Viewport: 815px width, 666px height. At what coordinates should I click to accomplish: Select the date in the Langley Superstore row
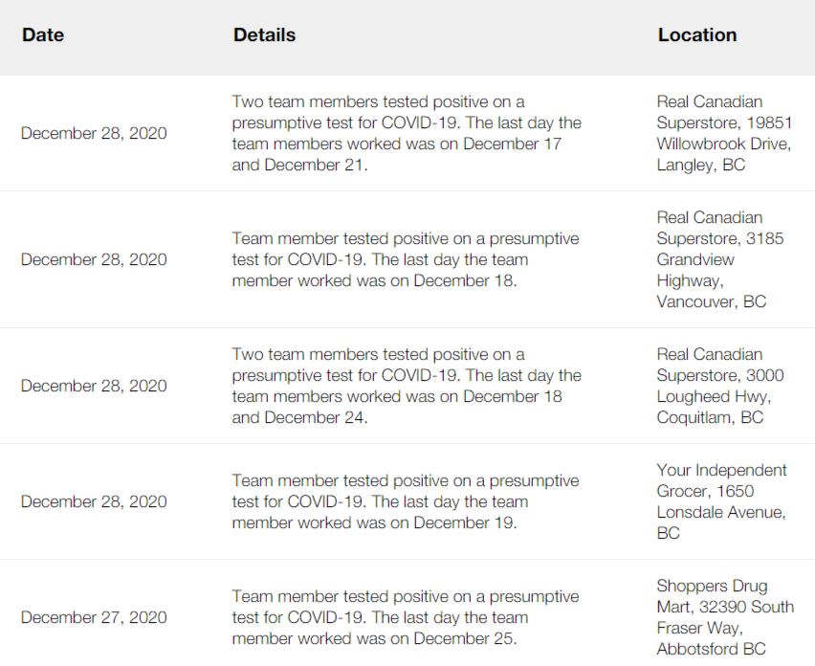[94, 133]
